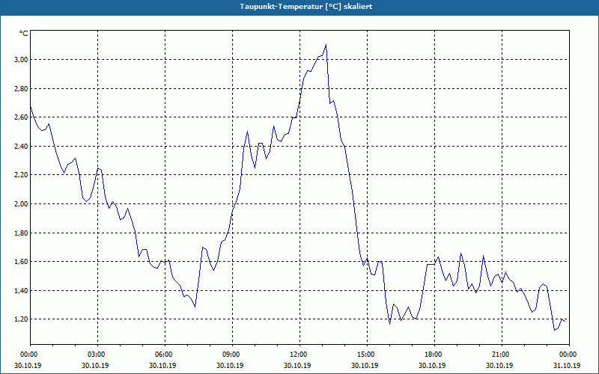Select the 2,20 y-axis label
Image resolution: width=599 pixels, height=374 pixels.
[22, 175]
